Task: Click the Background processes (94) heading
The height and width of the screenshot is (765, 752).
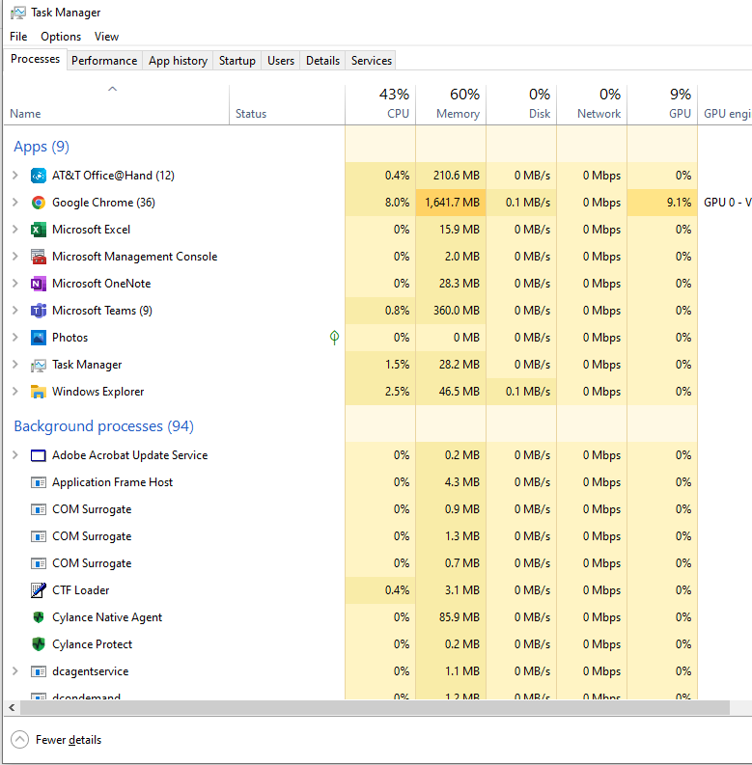Action: (103, 426)
